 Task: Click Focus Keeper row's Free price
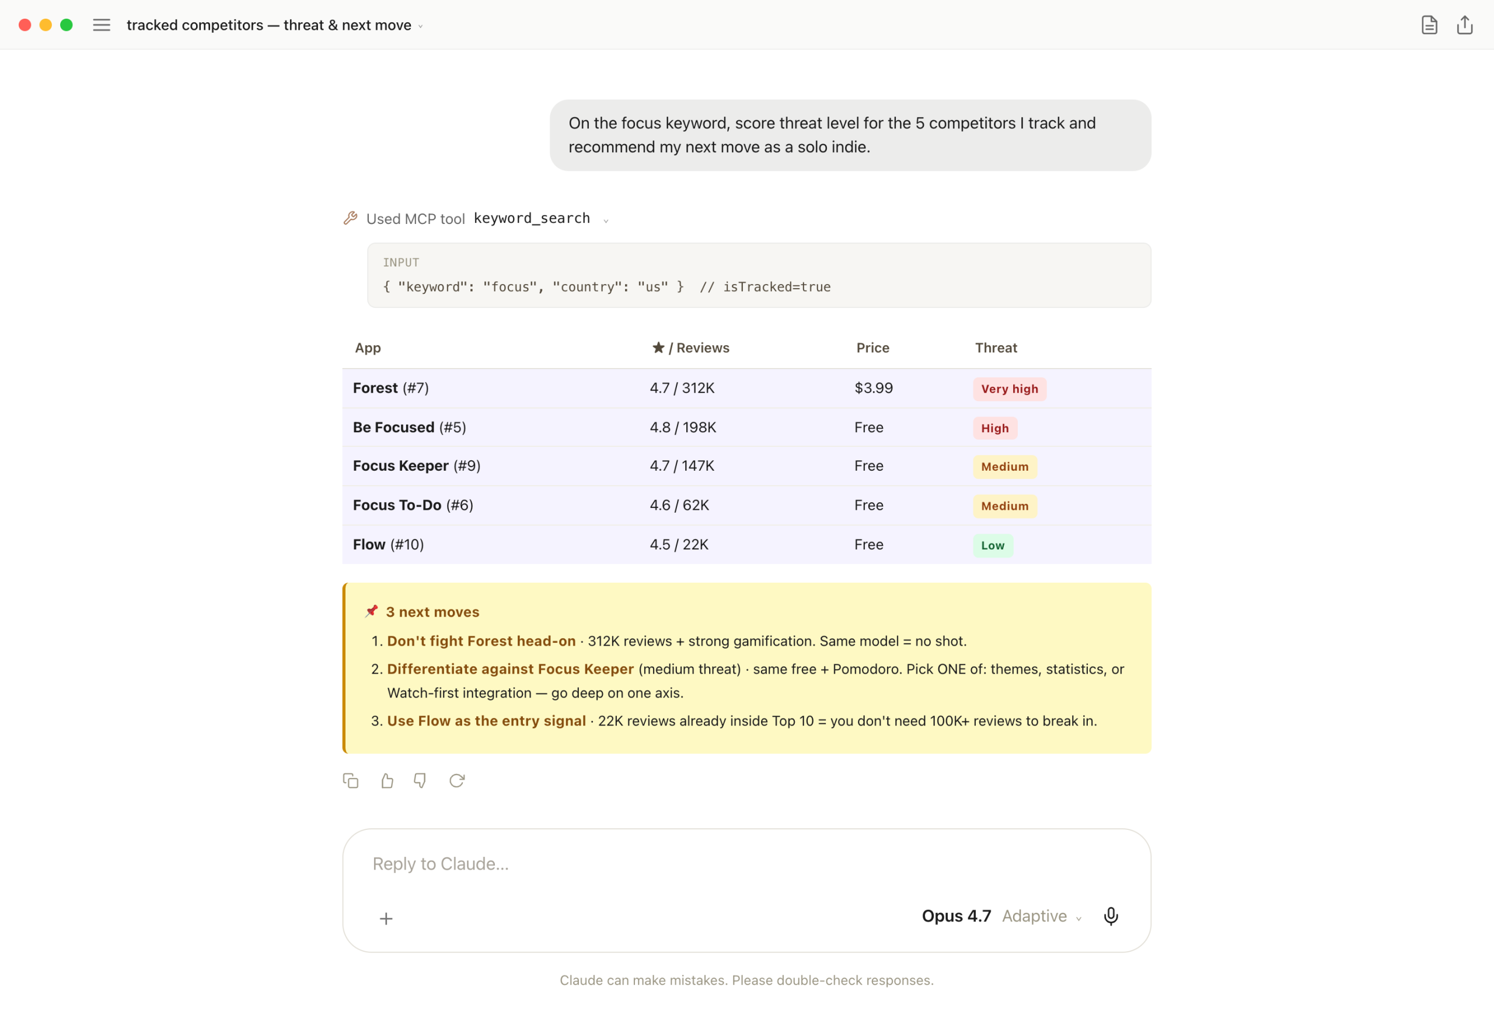[x=868, y=466]
